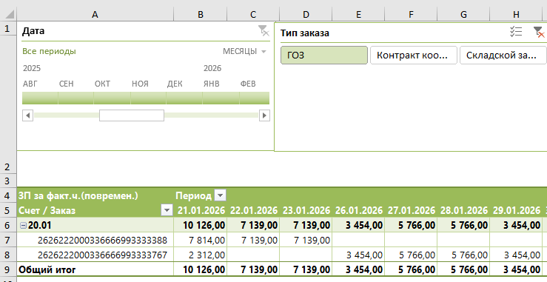547x282 pixels.
Task: Clear filter in Тип заказа slicer
Action: (539, 32)
